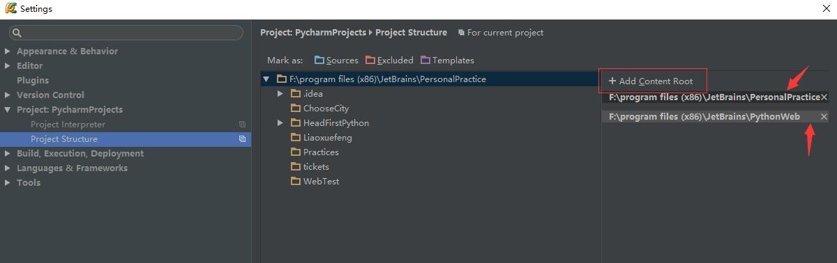Expand the .idea folder
Viewport: 837px width, 263px height.
click(280, 94)
